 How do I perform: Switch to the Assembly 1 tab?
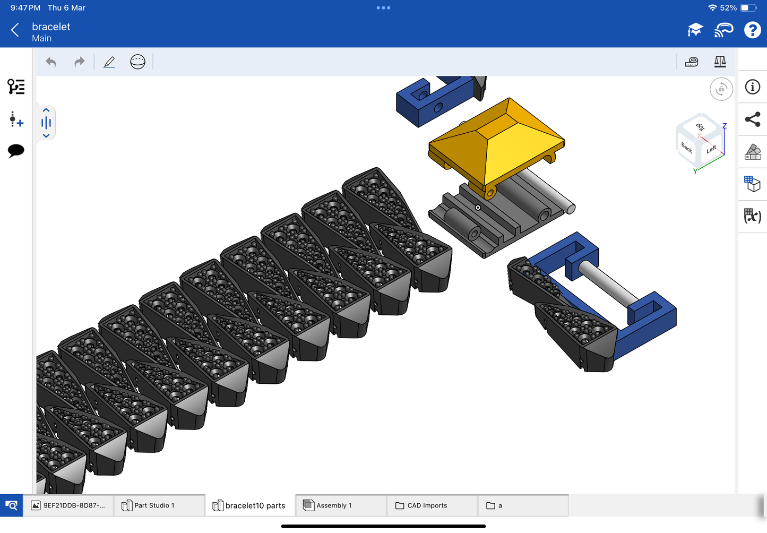(x=334, y=505)
